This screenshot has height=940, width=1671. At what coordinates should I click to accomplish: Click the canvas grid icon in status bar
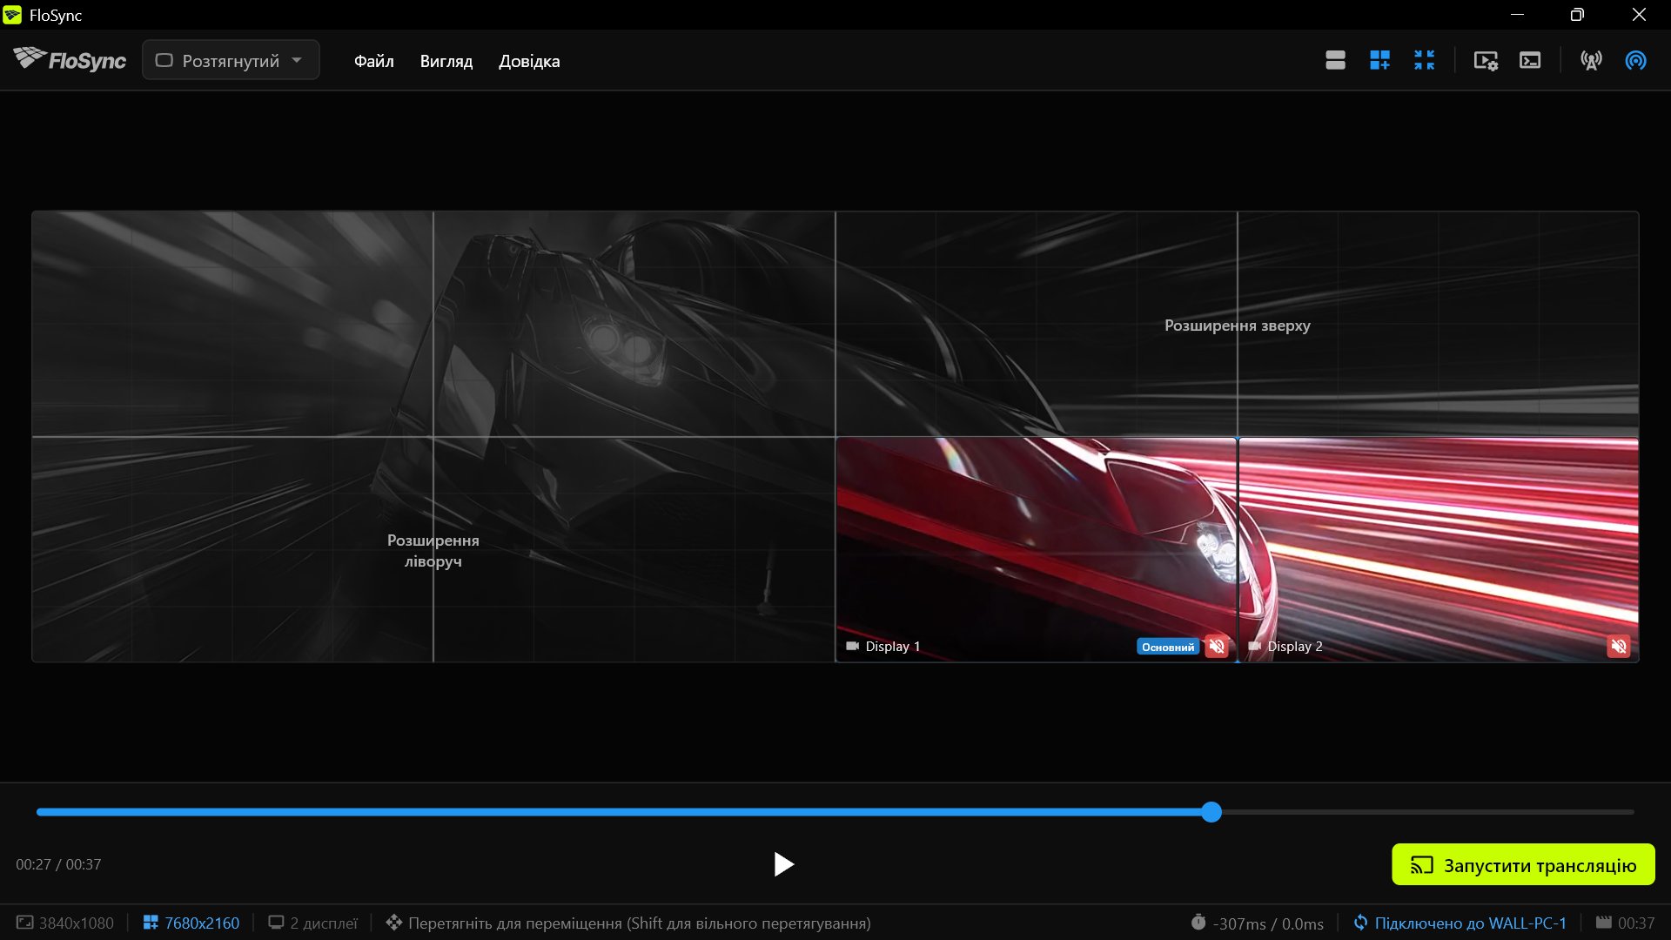click(x=151, y=923)
